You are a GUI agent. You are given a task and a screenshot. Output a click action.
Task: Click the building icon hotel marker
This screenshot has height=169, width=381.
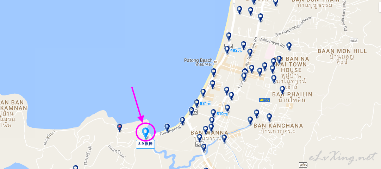click(245, 71)
